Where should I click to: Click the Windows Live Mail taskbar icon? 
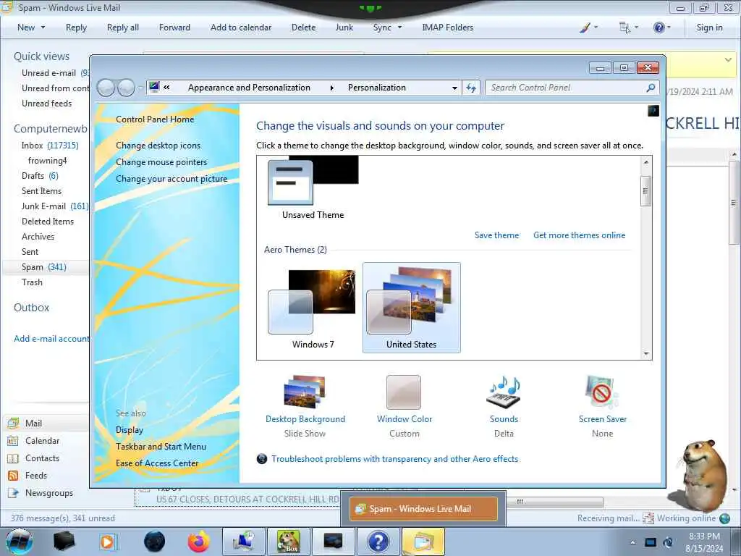[423, 542]
